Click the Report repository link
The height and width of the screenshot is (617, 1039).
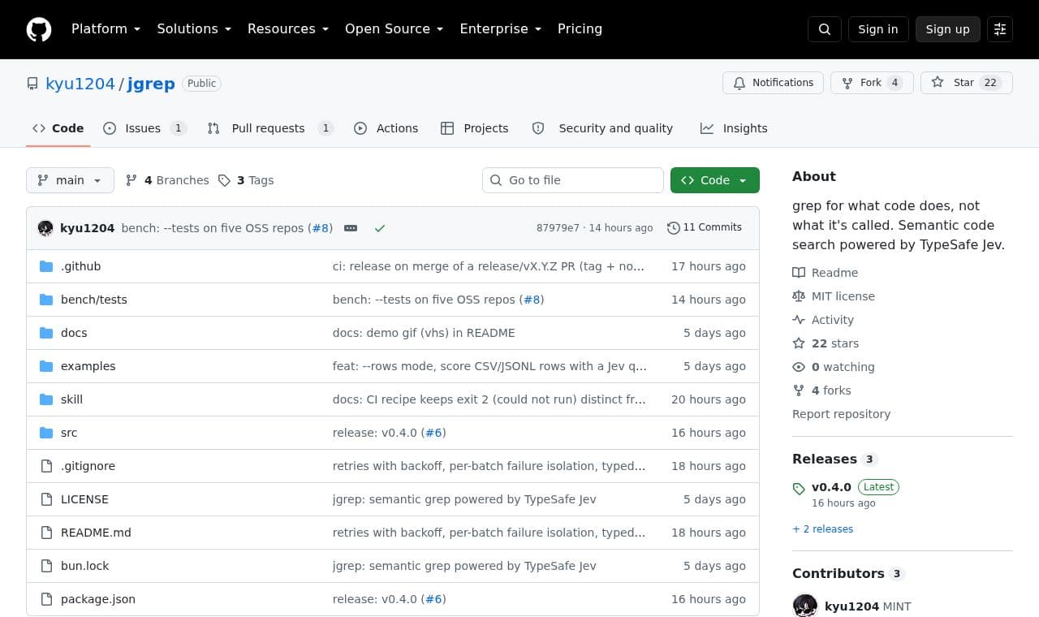point(841,414)
